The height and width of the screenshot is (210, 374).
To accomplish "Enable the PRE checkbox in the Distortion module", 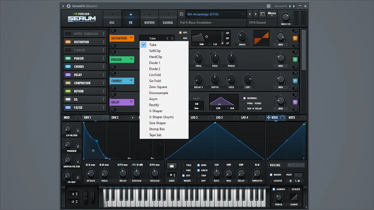I will (180, 39).
